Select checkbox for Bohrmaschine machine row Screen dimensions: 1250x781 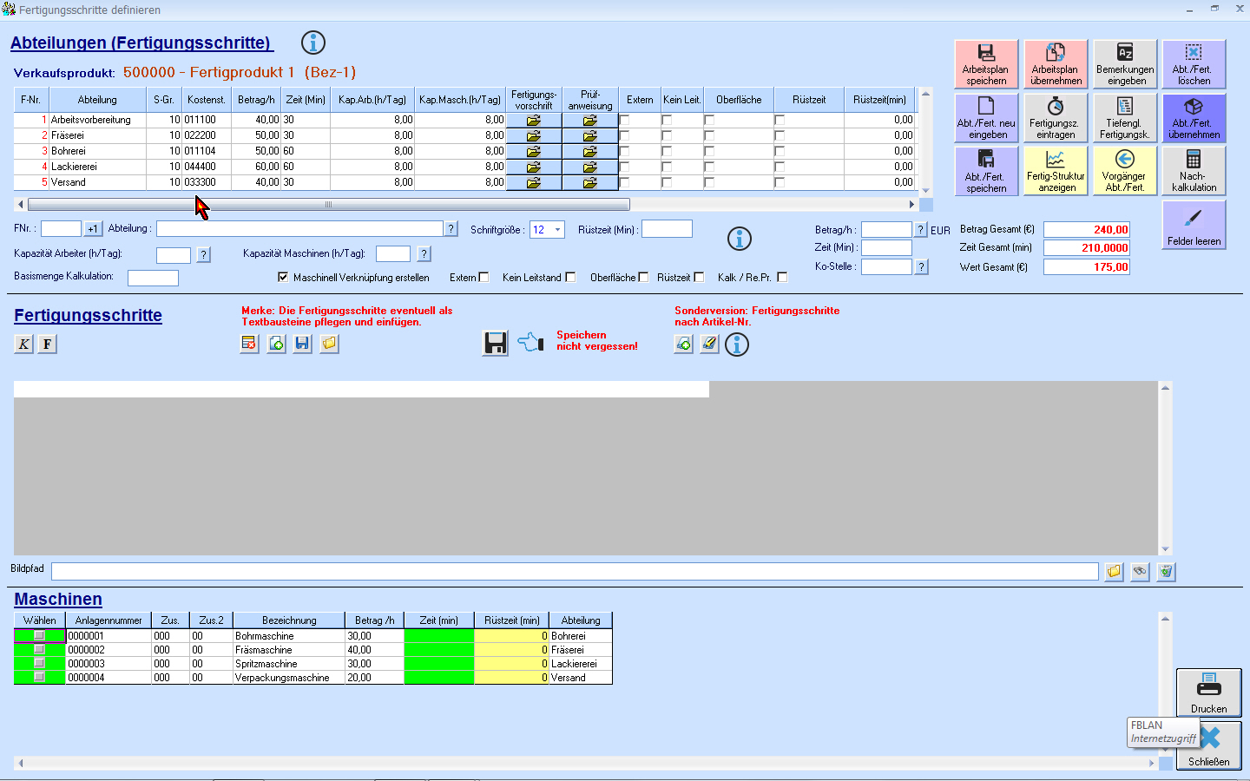(39, 636)
